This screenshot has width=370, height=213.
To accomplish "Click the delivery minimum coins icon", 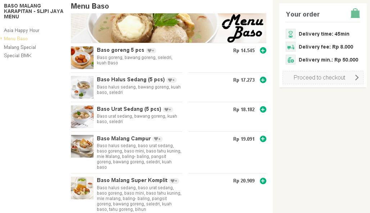I will [290, 60].
